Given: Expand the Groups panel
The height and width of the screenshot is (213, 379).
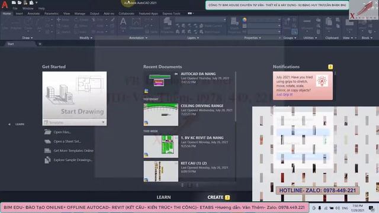Looking at the screenshot, I should [290, 38].
